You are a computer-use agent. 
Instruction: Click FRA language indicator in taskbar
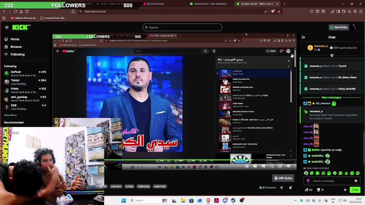point(333,200)
